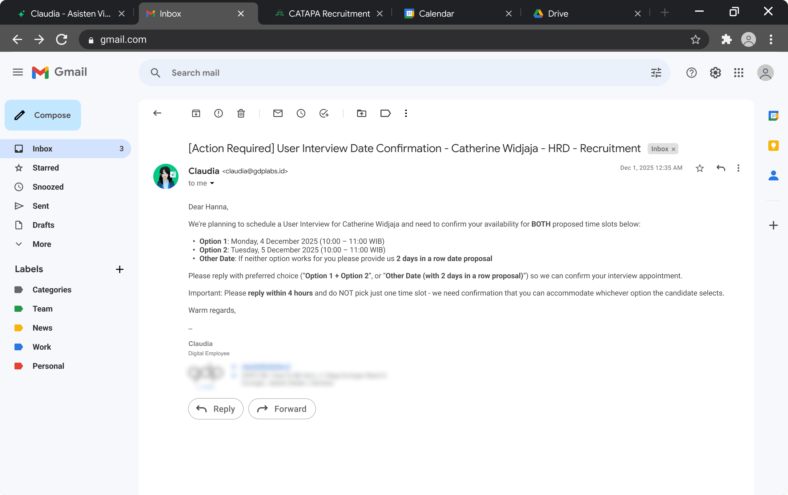Star this message from Claudia
This screenshot has height=495, width=788.
(x=700, y=168)
